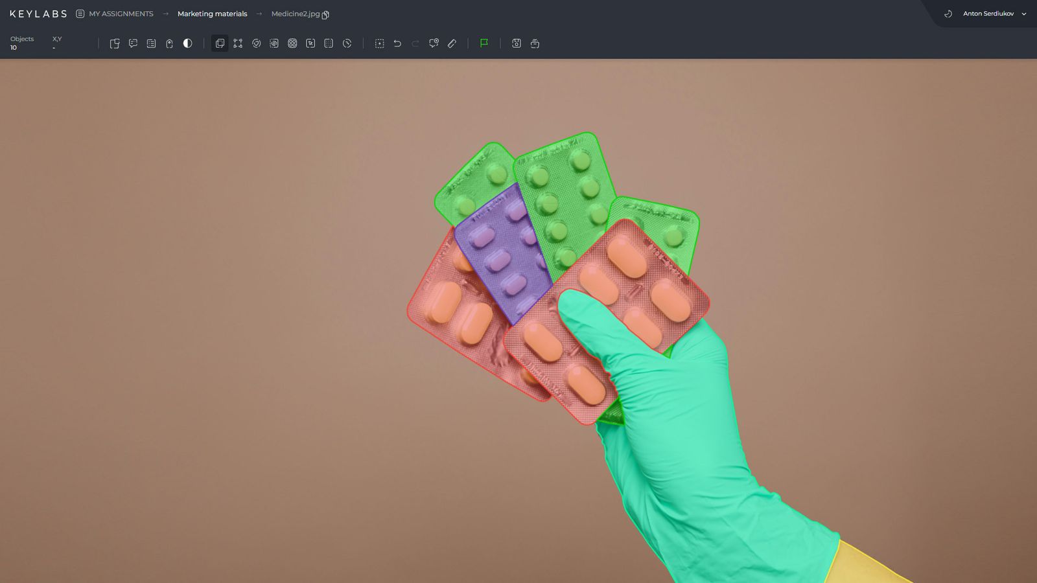Click the green flag icon
Image resolution: width=1037 pixels, height=583 pixels.
pos(484,43)
